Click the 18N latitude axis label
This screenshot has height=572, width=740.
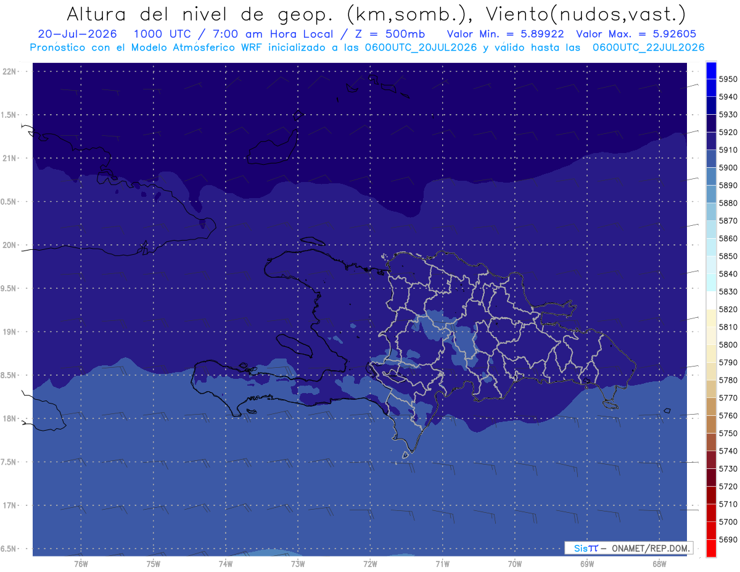pos(10,419)
